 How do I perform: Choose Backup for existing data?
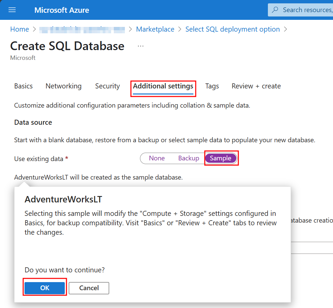pyautogui.click(x=189, y=158)
